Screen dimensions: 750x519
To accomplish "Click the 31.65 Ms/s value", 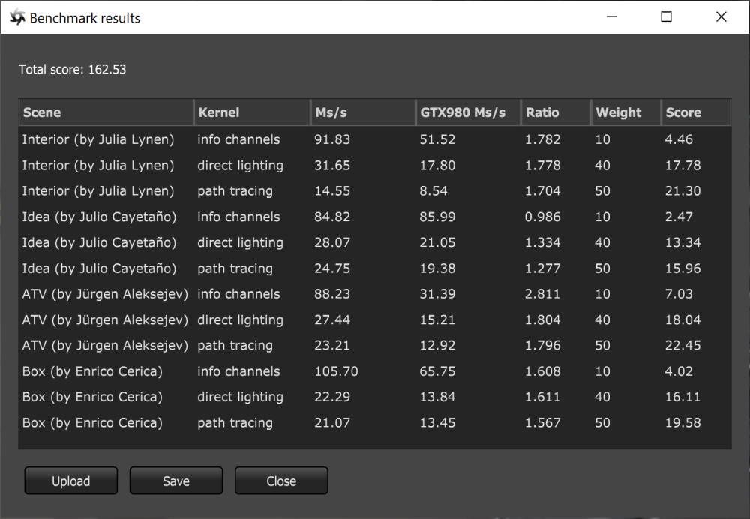I will (332, 166).
